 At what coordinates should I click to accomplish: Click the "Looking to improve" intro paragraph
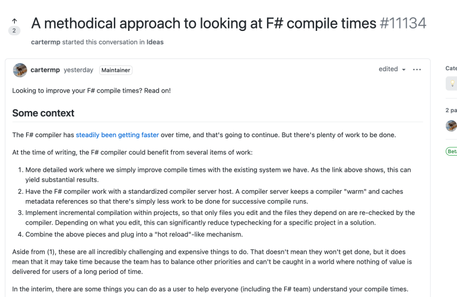pos(91,90)
